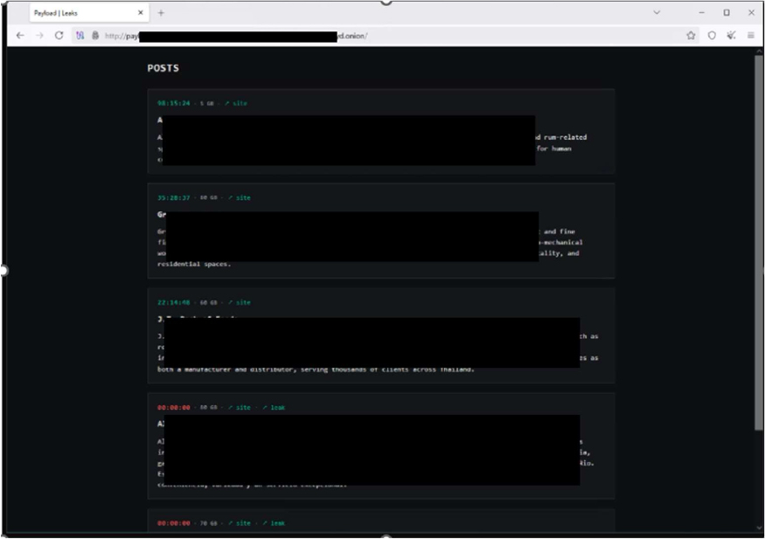
Task: Expand the list all tabs chevron
Action: click(657, 13)
